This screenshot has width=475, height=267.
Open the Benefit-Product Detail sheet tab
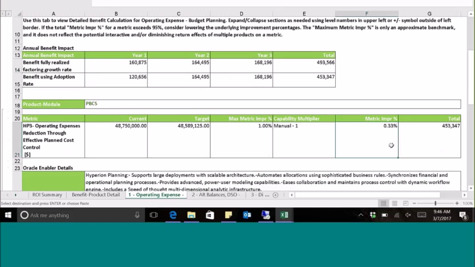[x=96, y=195]
